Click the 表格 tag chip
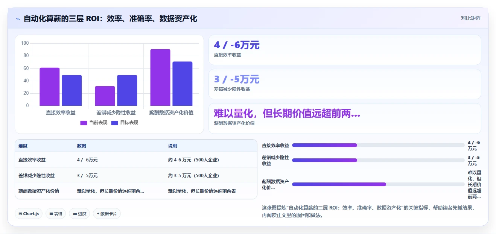 (x=56, y=214)
